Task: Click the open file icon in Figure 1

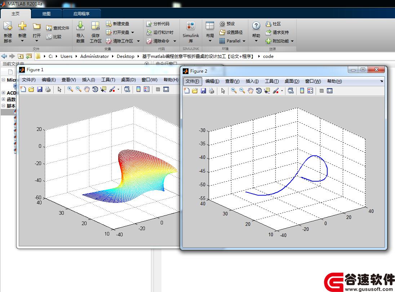Action: [31, 89]
